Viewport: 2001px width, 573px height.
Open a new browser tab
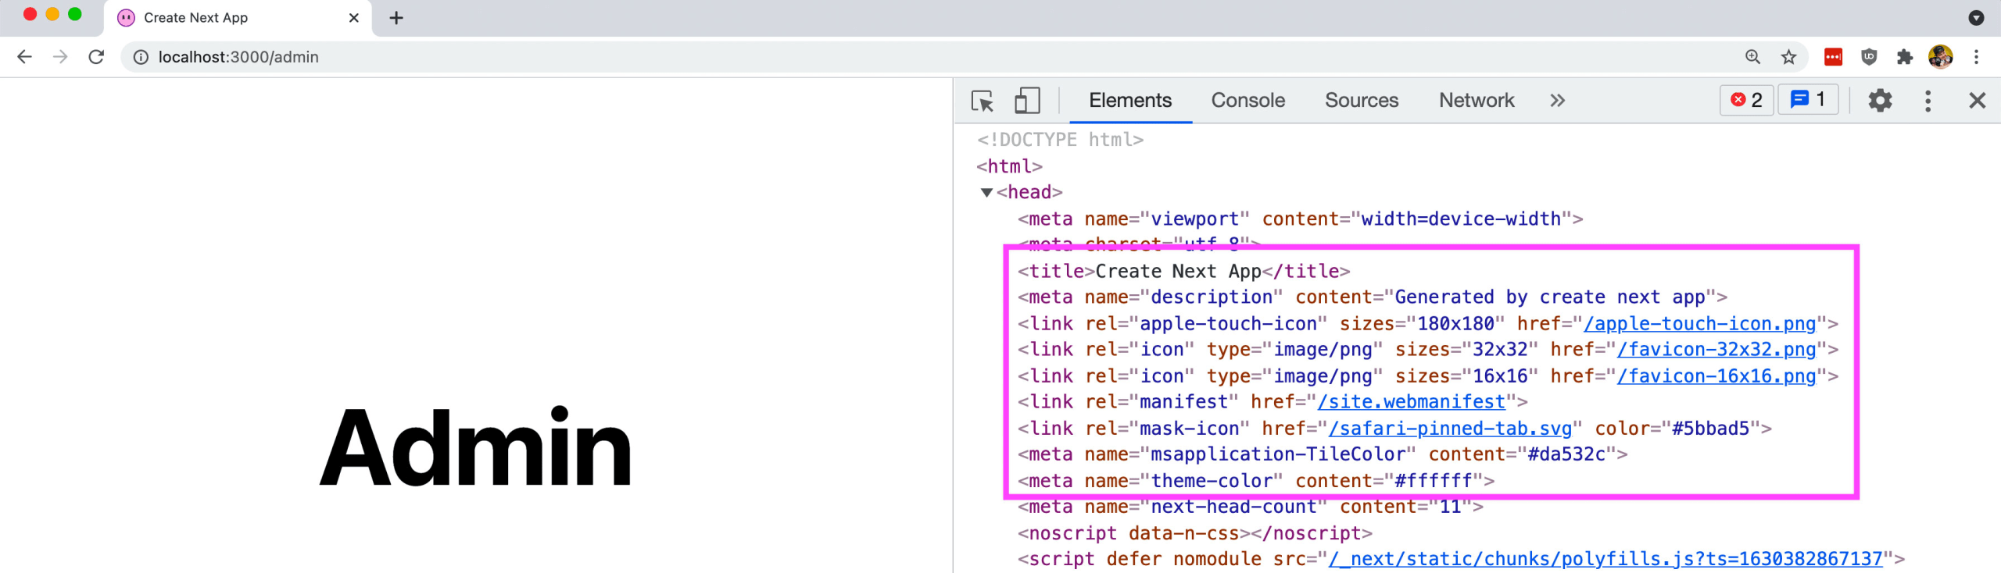click(396, 18)
